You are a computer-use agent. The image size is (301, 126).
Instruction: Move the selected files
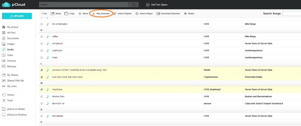click(x=83, y=13)
